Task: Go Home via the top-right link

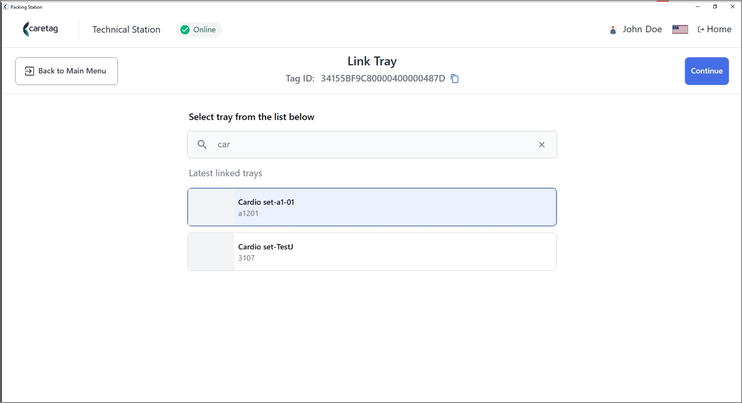Action: [714, 29]
